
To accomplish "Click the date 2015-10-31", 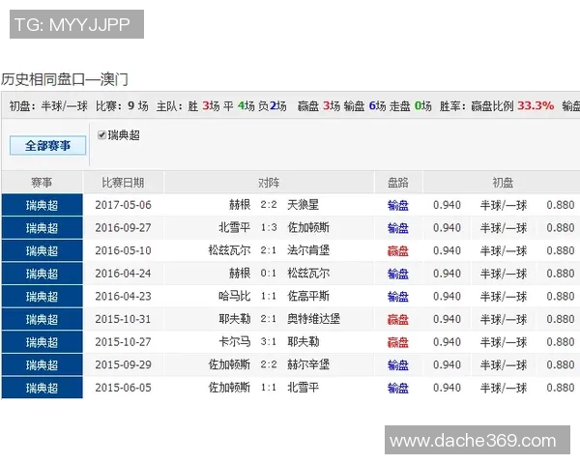I will [x=123, y=319].
